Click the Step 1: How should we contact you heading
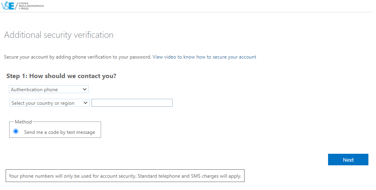 coord(61,76)
